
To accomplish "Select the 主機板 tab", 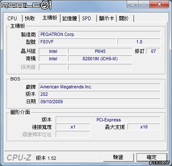I will 50,18.
